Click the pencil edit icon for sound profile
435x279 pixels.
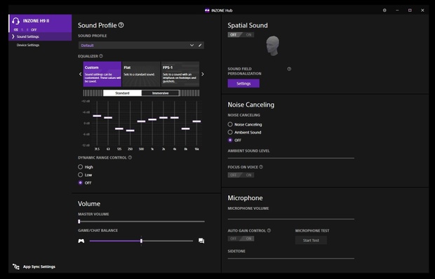pyautogui.click(x=200, y=45)
